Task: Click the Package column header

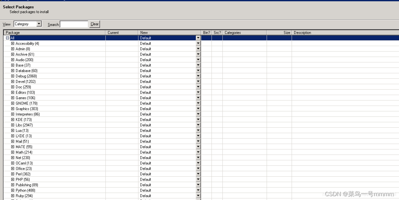Action: 19,32
